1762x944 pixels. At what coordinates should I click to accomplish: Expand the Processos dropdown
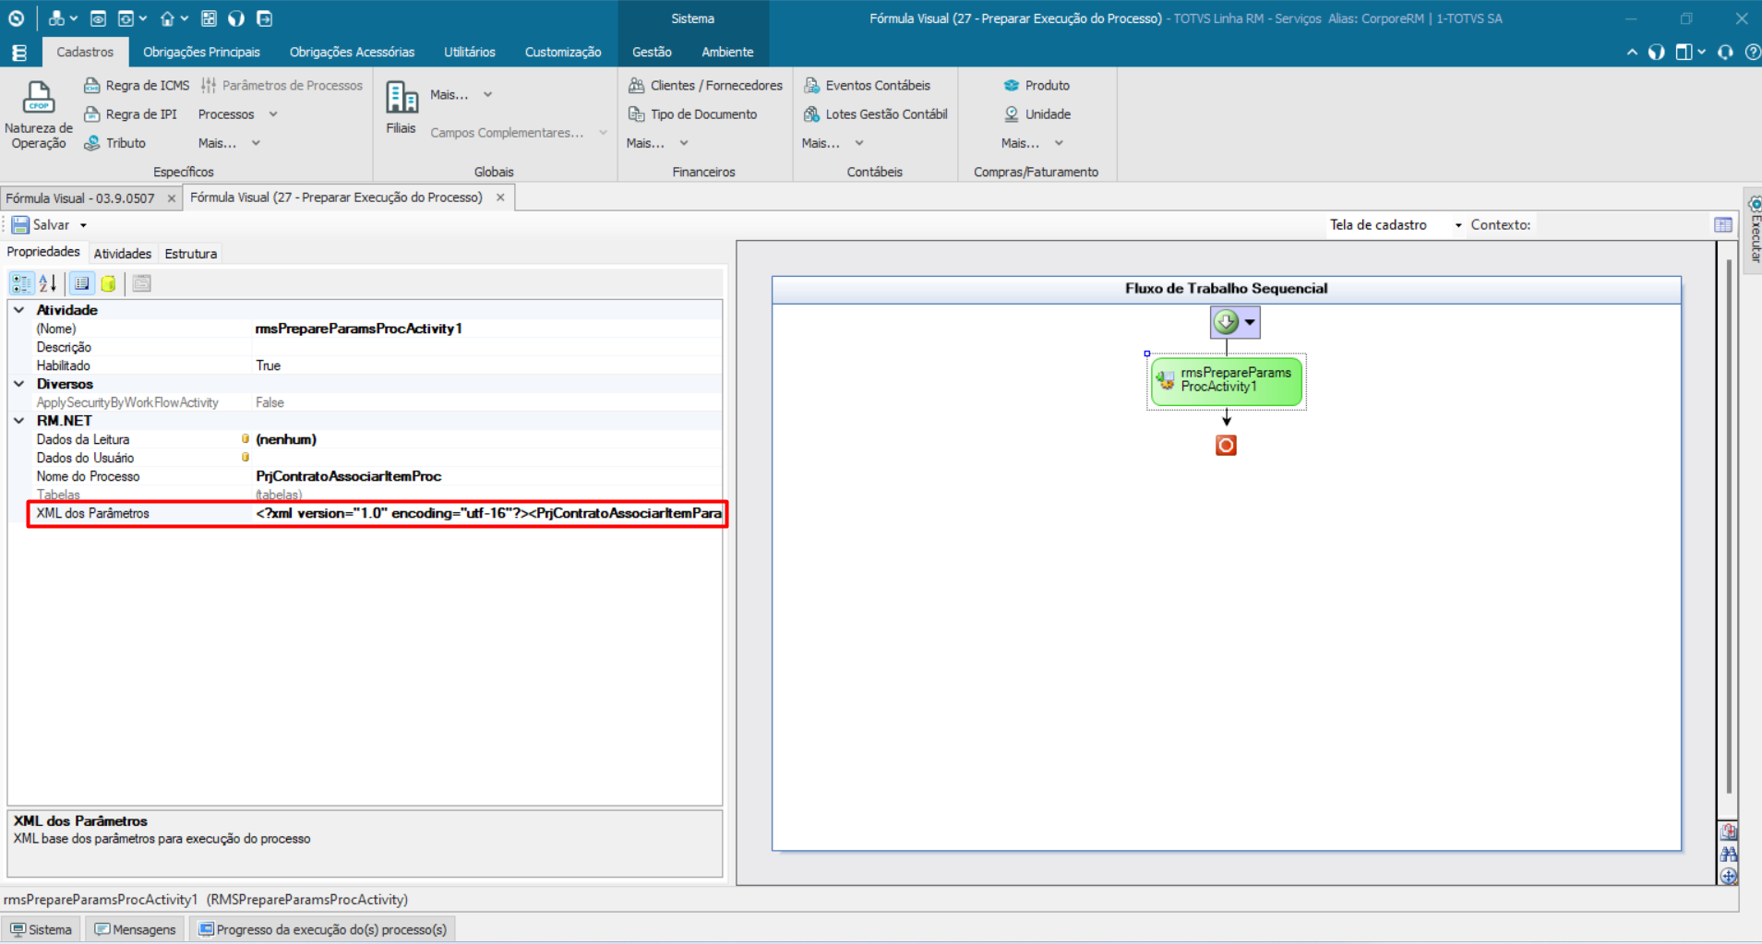[x=237, y=114]
